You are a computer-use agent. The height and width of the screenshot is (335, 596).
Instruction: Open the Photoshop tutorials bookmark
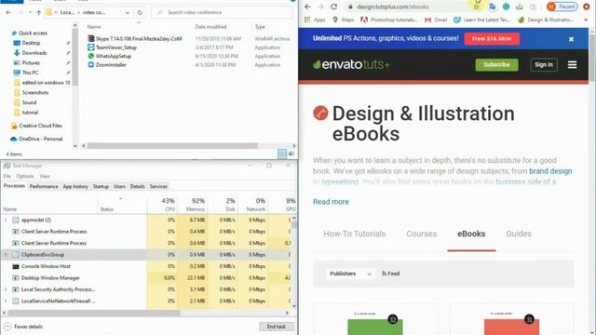coord(389,20)
